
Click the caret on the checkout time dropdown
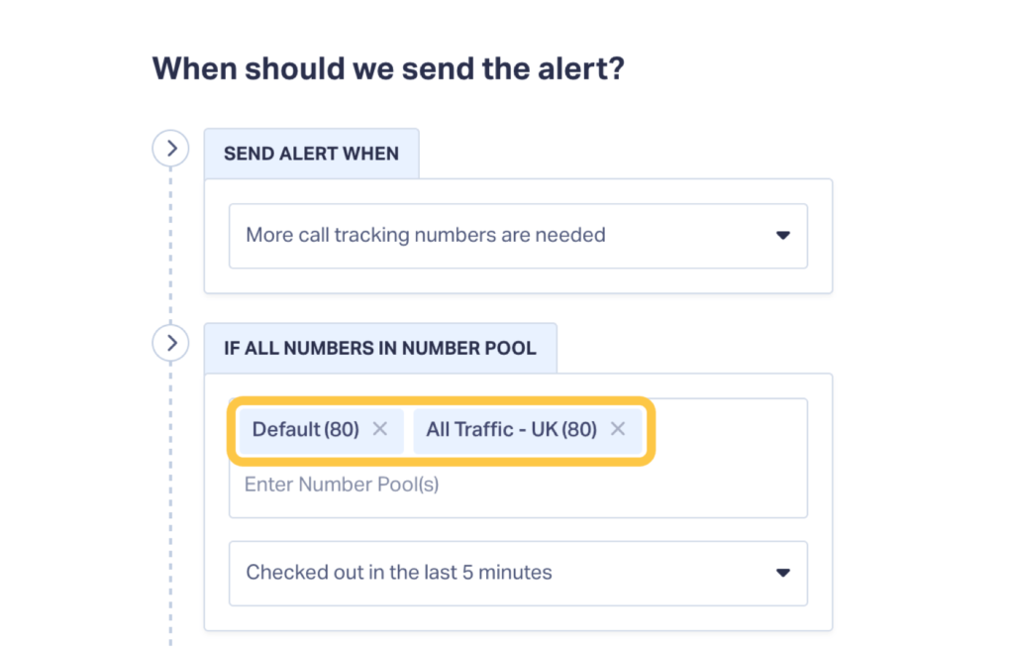point(782,573)
